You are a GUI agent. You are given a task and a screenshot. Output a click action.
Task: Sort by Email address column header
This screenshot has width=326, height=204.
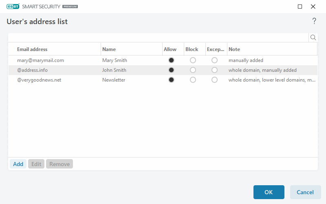[32, 49]
